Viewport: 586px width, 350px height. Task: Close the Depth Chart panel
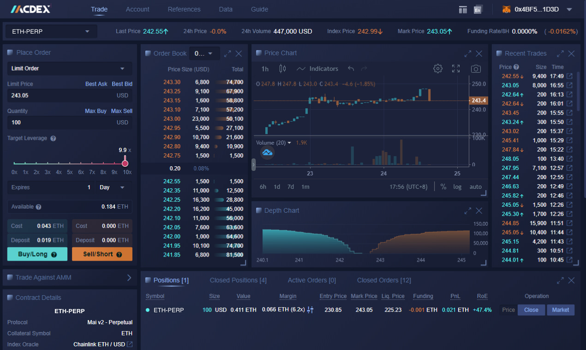[479, 210]
